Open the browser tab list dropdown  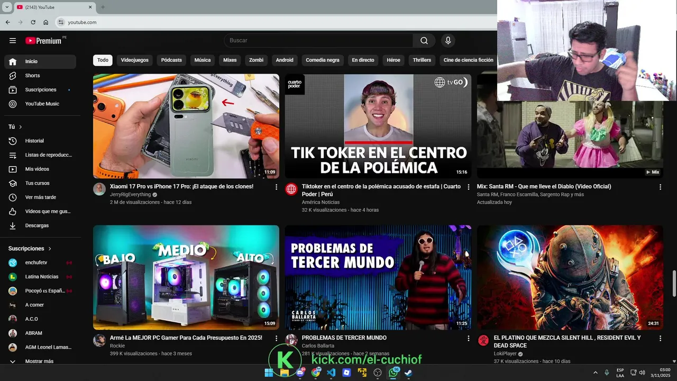(x=7, y=7)
